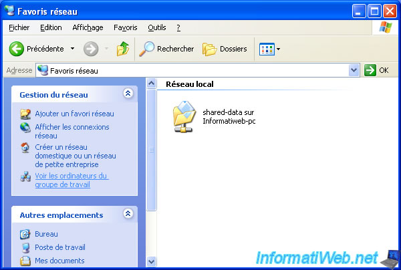This screenshot has height=270, width=401.
Task: Open the Précédente history dropdown arrow
Action: click(x=73, y=49)
